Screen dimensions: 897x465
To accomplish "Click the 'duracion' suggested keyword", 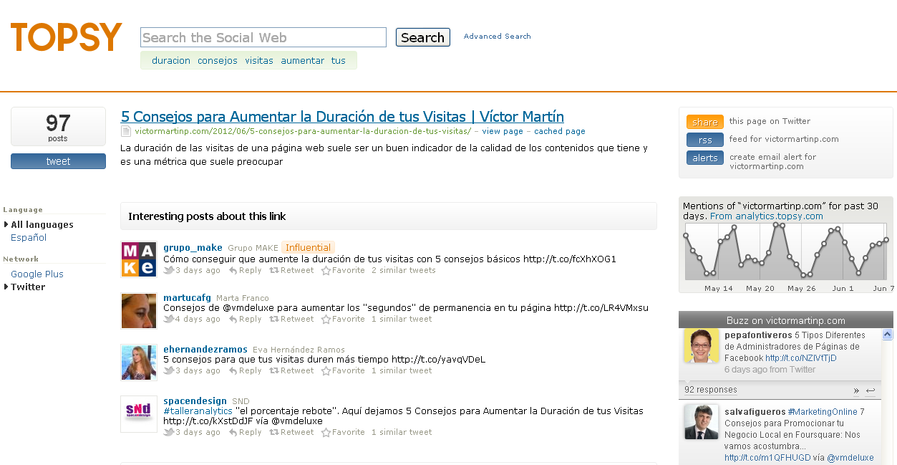I will tap(171, 61).
